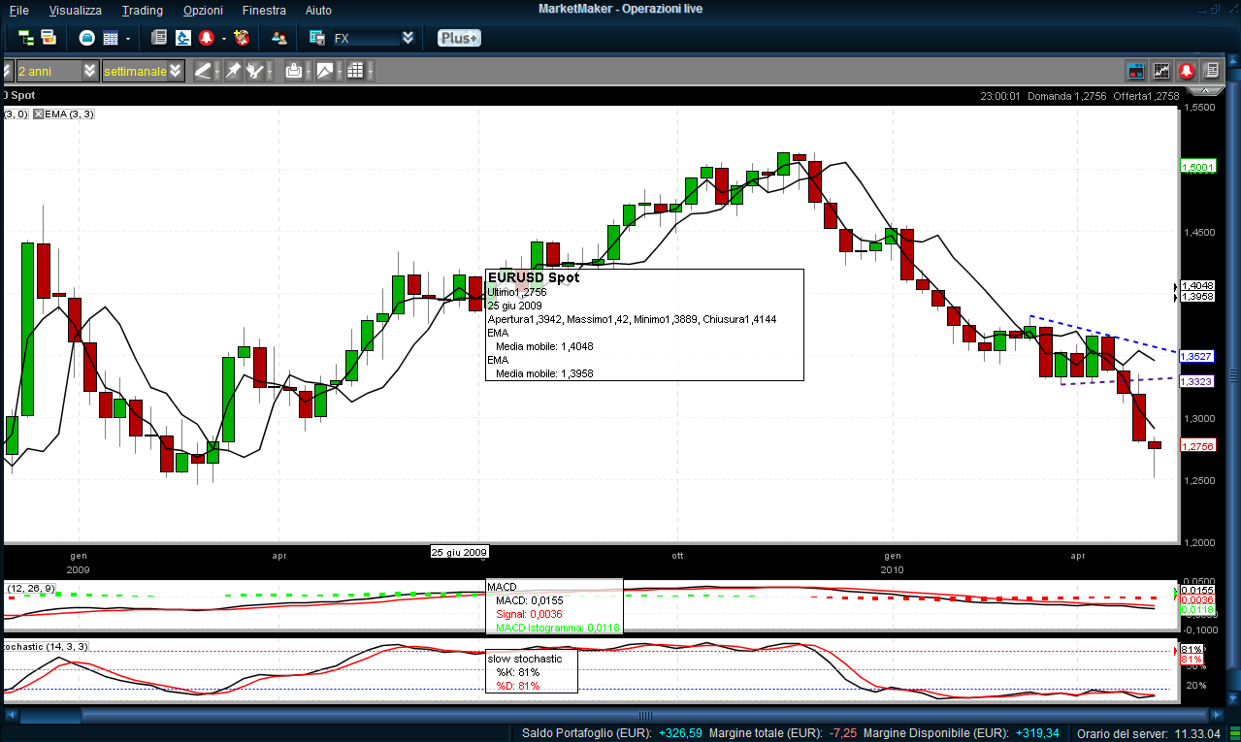
Task: Select the line drawing pencil tool
Action: (203, 71)
